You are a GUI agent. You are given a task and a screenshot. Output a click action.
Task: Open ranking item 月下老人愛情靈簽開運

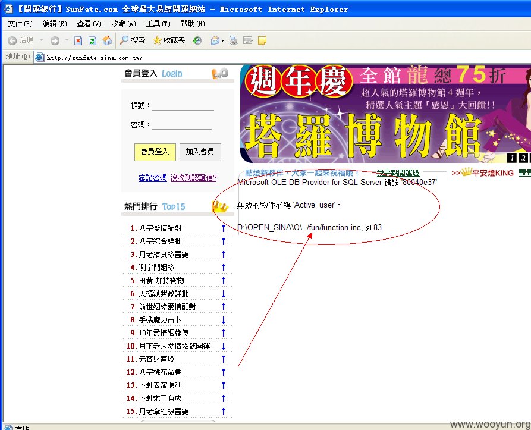174,346
